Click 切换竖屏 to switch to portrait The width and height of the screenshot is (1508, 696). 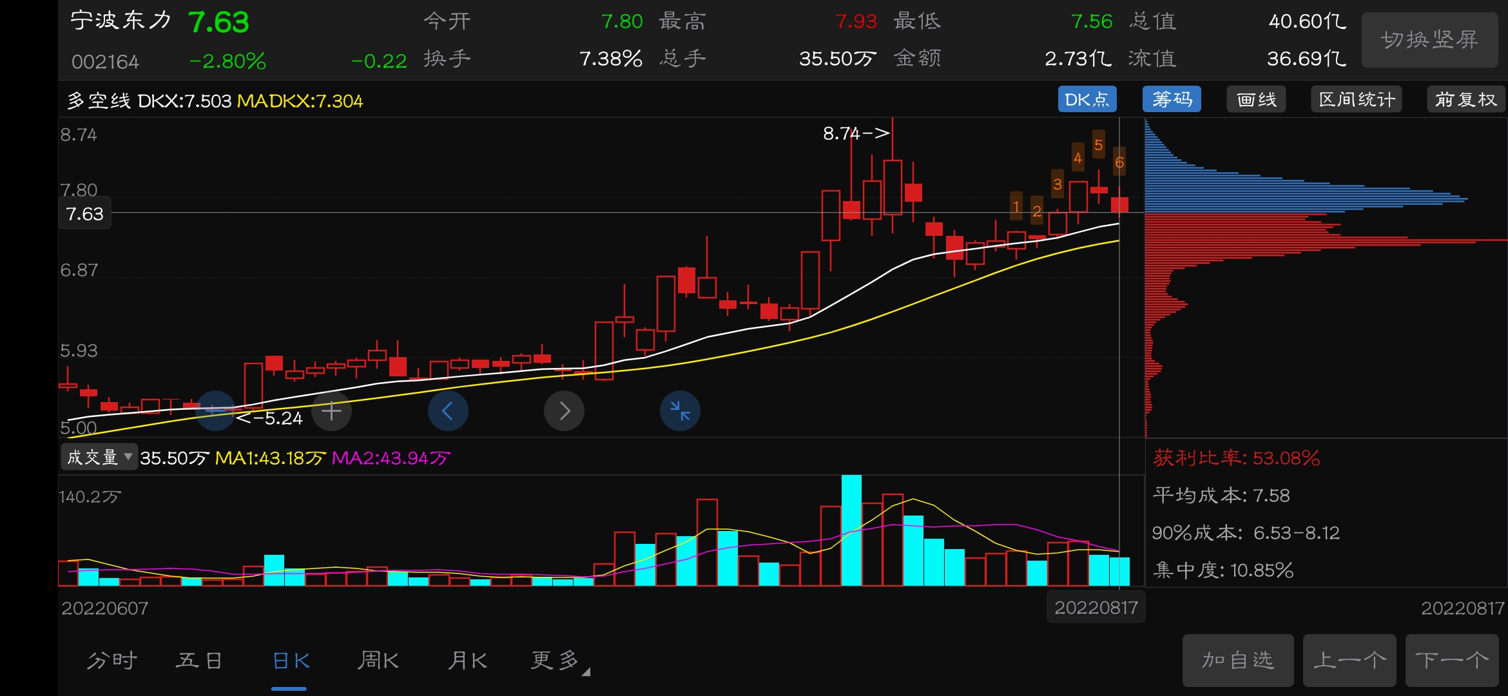tap(1429, 40)
